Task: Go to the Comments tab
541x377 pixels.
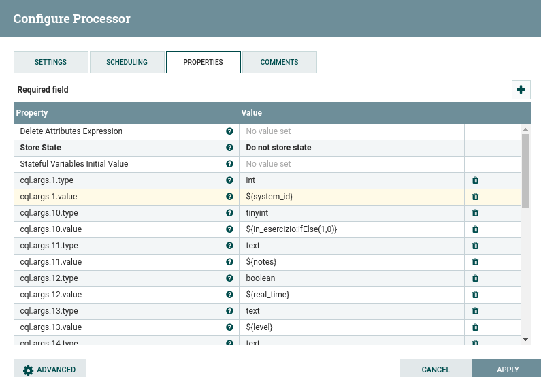Action: point(279,62)
